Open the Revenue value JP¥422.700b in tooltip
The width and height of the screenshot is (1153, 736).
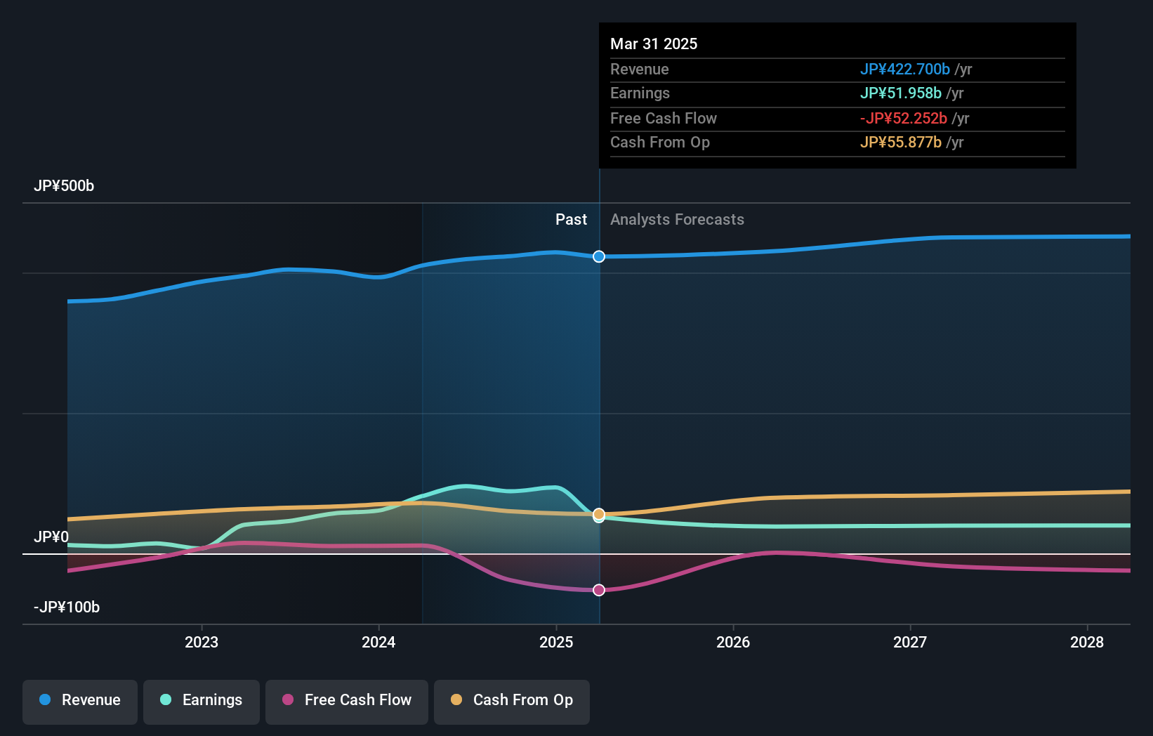pos(904,69)
